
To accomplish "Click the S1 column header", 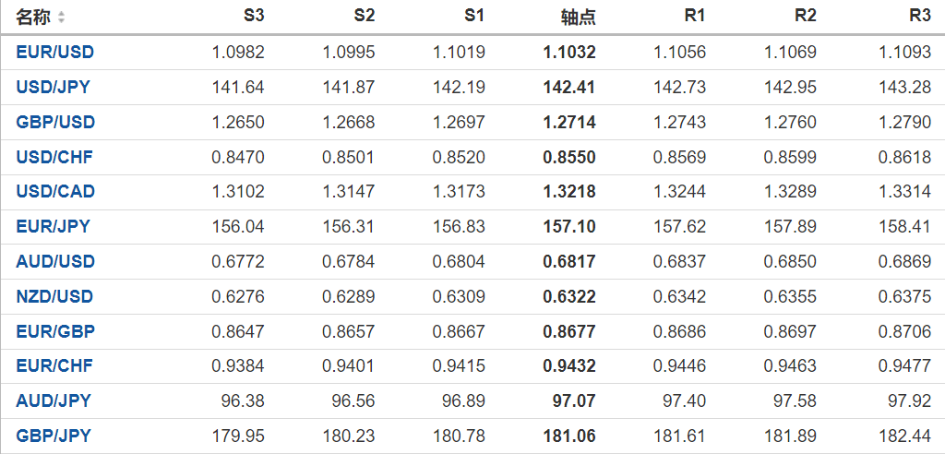I will (x=473, y=17).
